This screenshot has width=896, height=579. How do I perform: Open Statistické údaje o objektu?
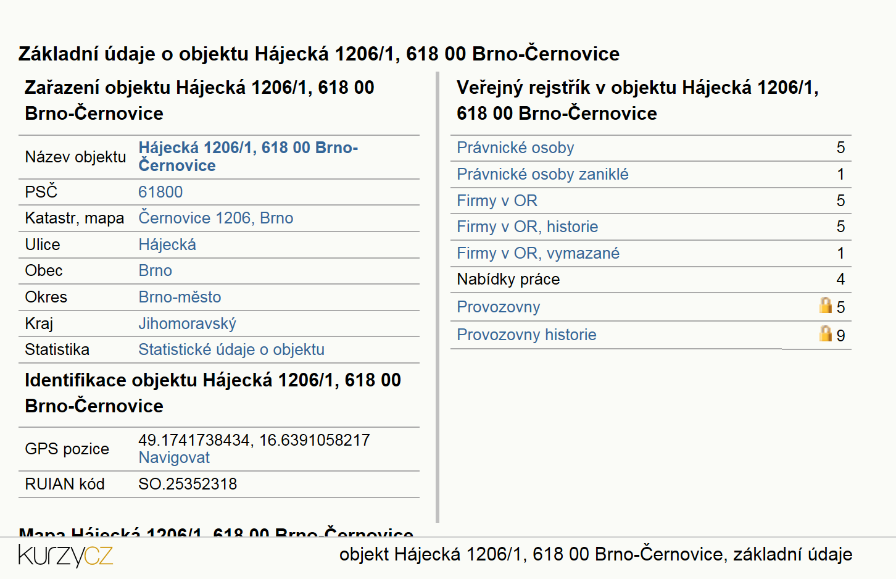(x=231, y=349)
